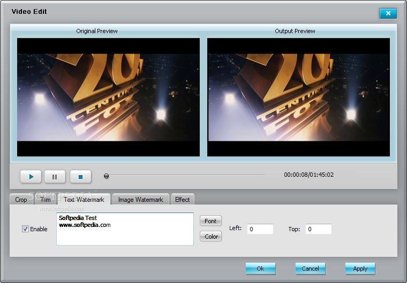Click the Output Preview video frame

[298, 97]
